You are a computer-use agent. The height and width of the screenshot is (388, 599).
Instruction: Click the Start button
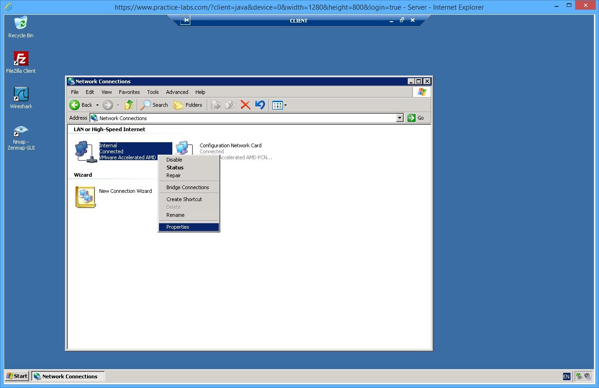point(17,376)
